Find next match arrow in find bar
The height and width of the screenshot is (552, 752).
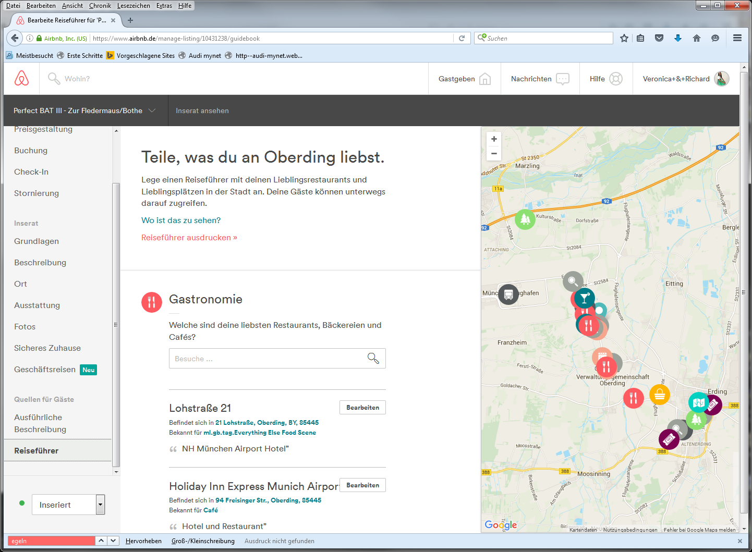(113, 541)
